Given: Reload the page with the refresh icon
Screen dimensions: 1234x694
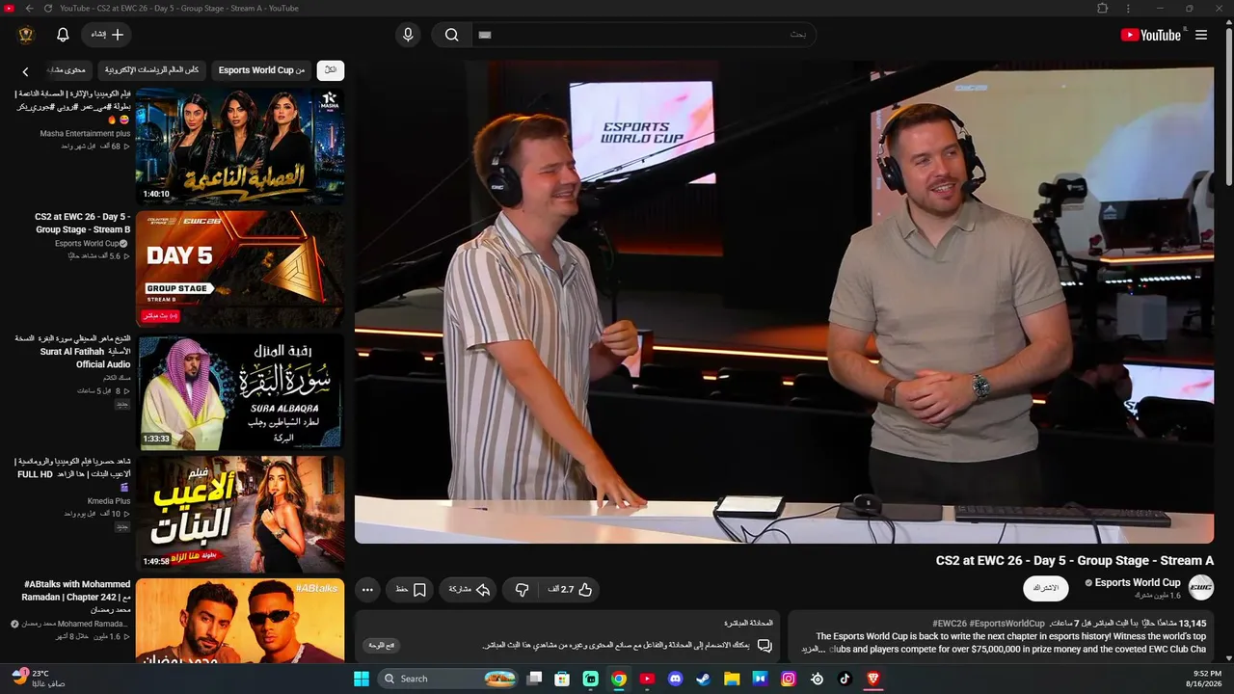Looking at the screenshot, I should click(x=48, y=9).
